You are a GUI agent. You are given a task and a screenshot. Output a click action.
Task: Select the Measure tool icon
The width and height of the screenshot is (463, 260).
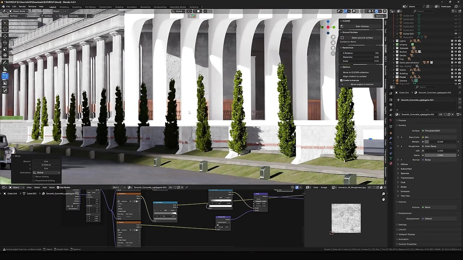5,69
